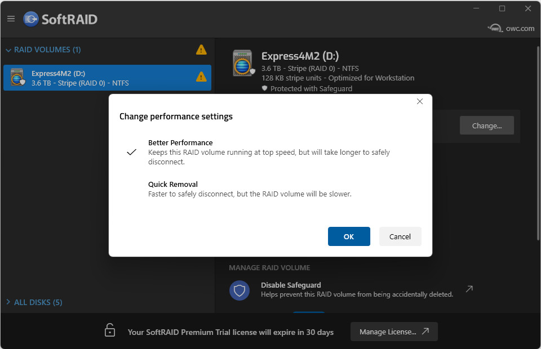Click the Change... button
Screen dimensions: 541x349
tap(486, 126)
